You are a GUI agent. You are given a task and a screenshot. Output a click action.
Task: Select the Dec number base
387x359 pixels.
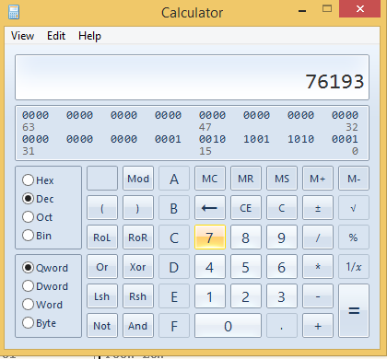coord(38,199)
